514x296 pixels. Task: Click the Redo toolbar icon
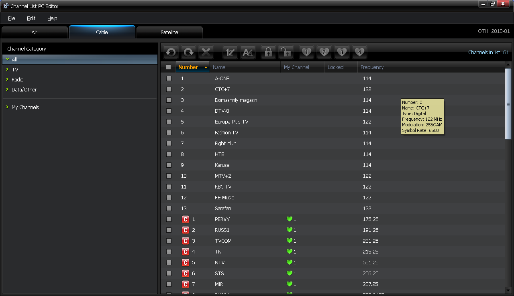(188, 52)
